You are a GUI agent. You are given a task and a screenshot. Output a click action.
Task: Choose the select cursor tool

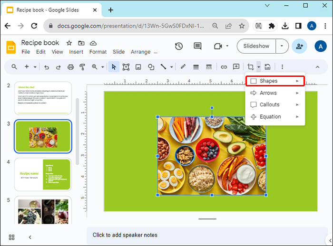click(x=114, y=67)
